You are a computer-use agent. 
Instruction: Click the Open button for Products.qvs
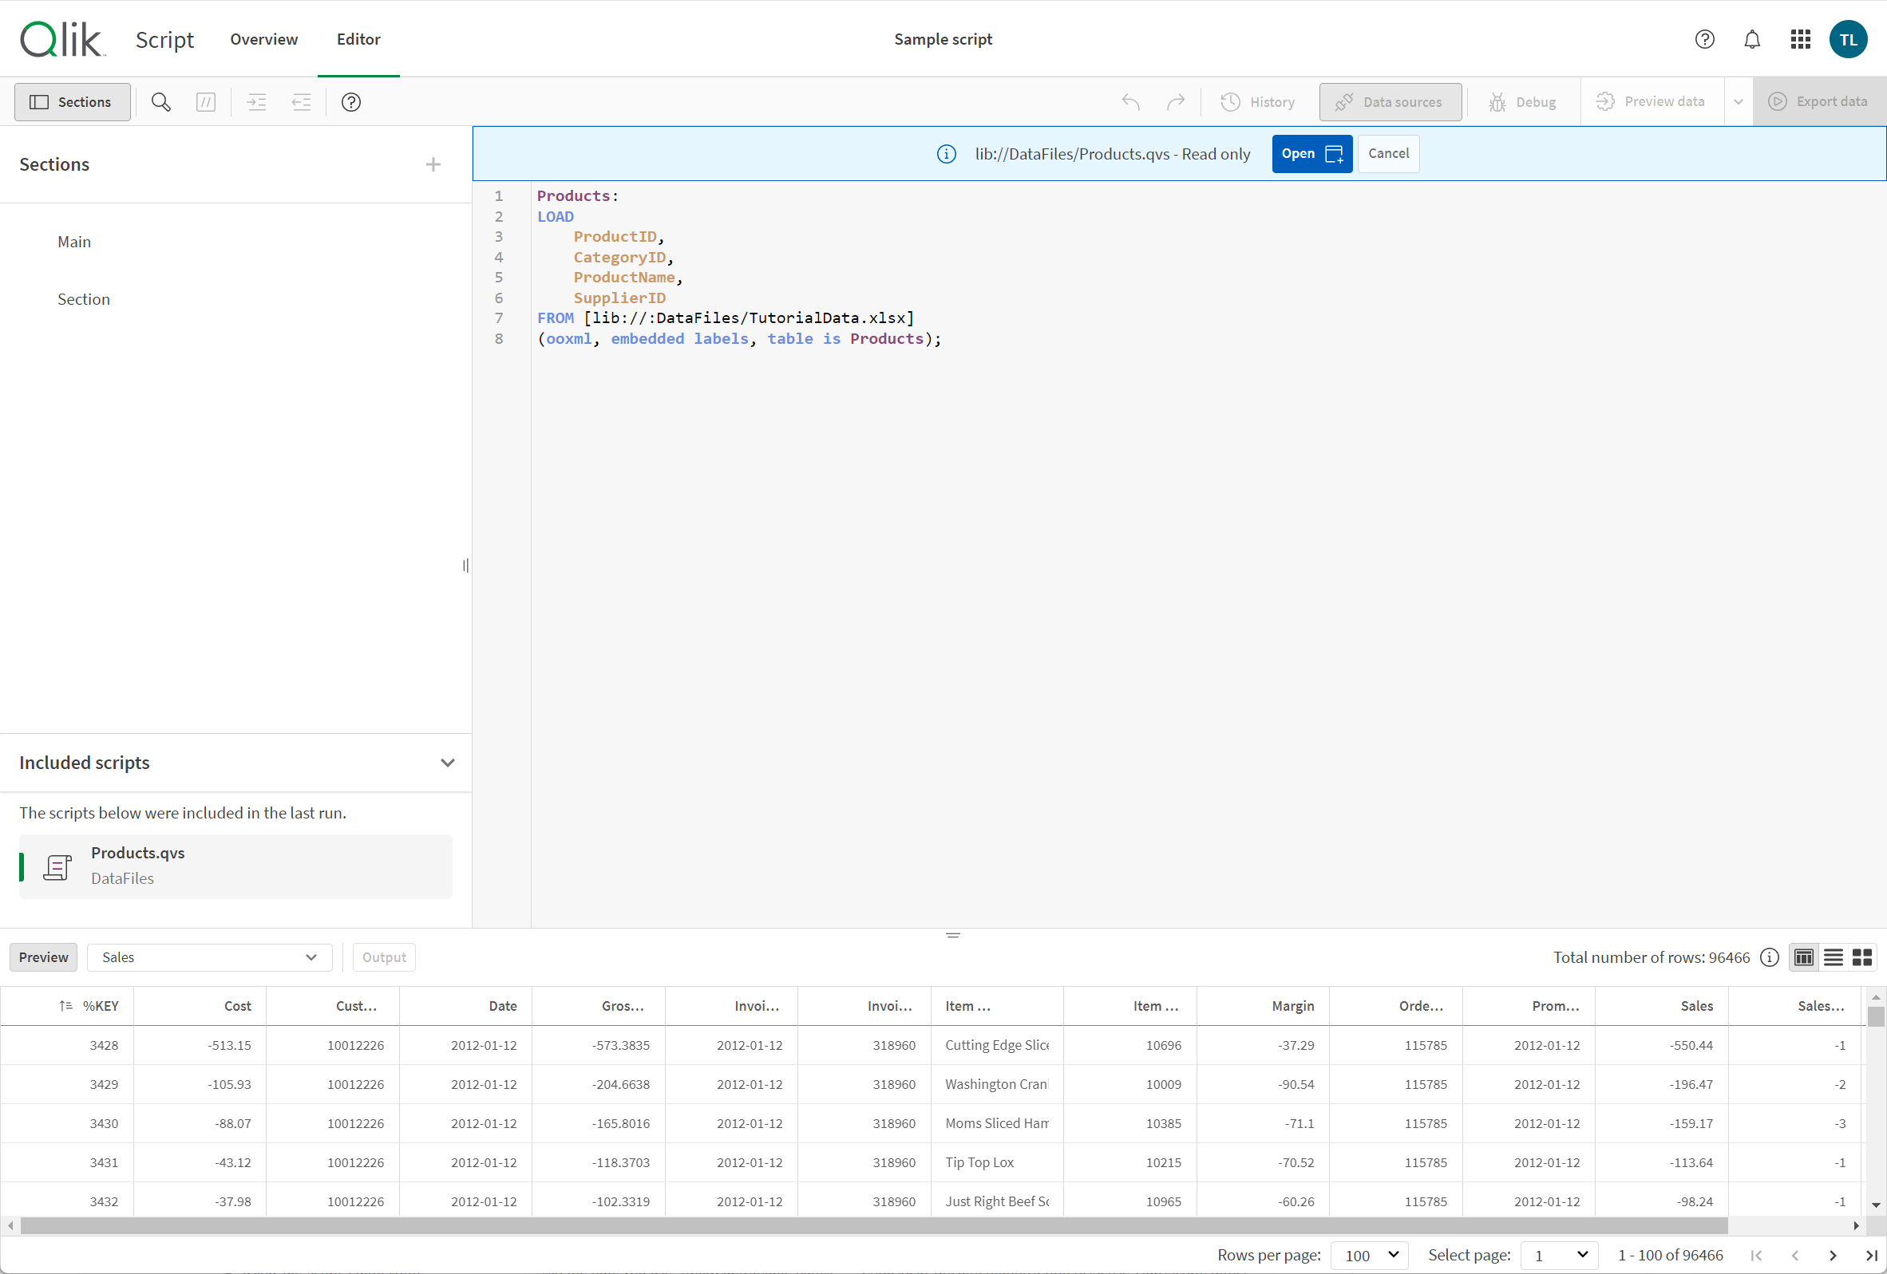pyautogui.click(x=1307, y=153)
